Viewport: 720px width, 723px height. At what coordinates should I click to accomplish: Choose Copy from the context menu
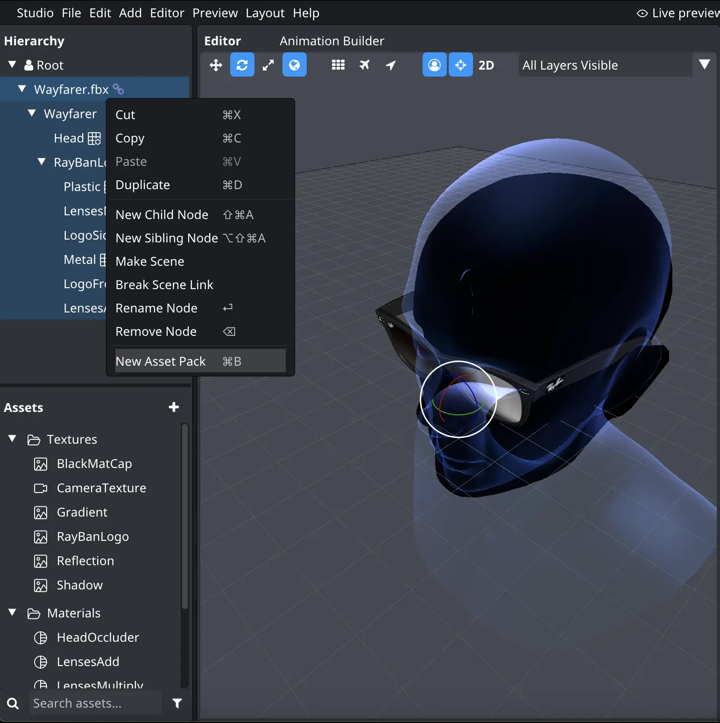[200, 138]
